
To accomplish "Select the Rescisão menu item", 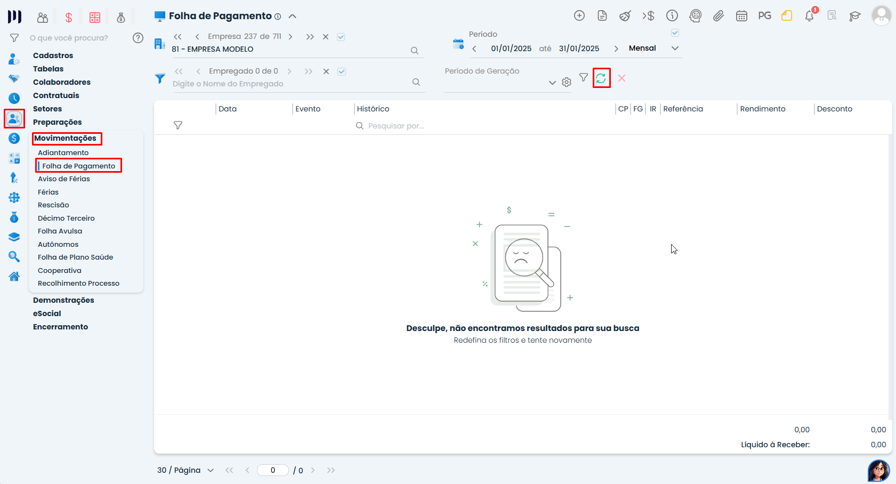I will pos(53,205).
